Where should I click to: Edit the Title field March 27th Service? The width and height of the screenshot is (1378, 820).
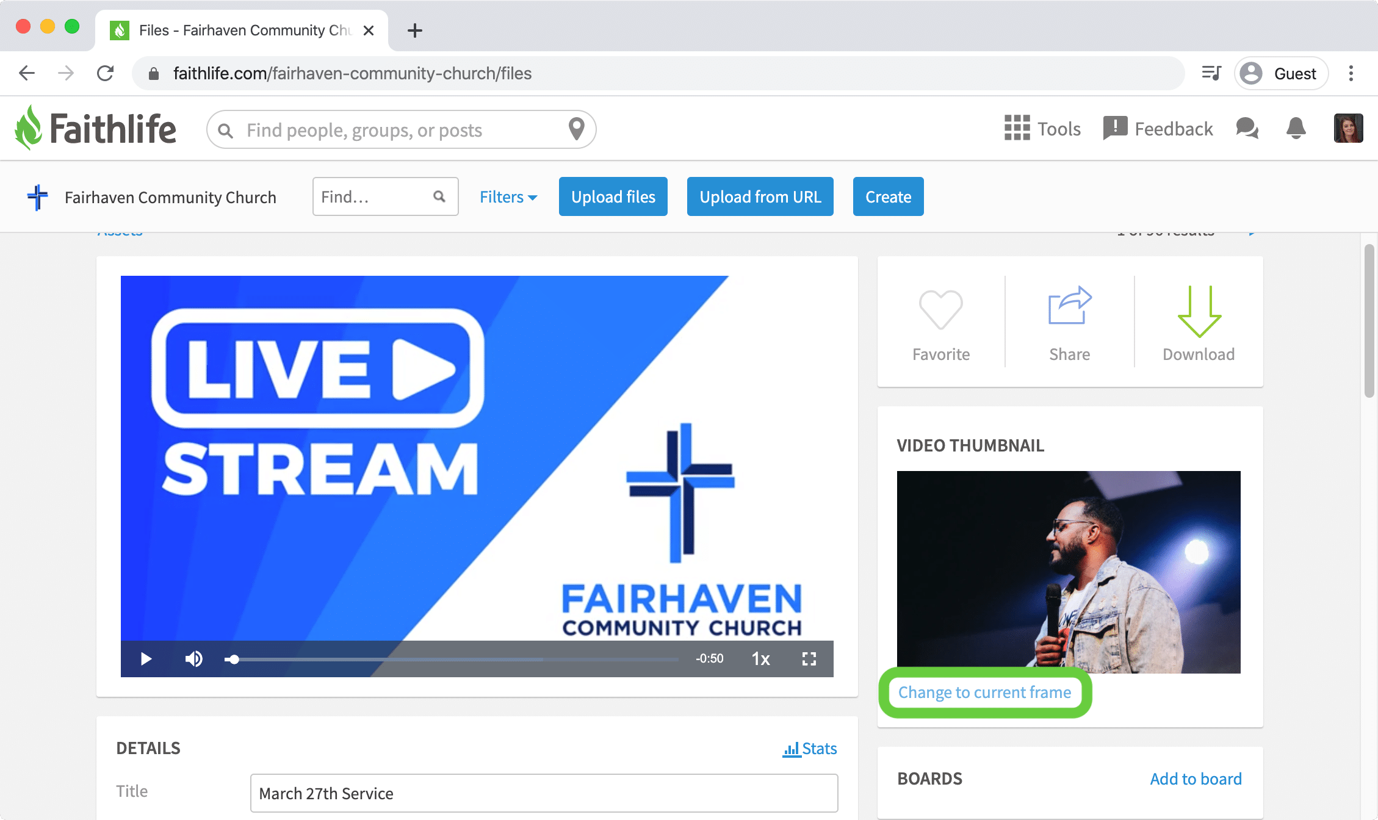pyautogui.click(x=544, y=793)
